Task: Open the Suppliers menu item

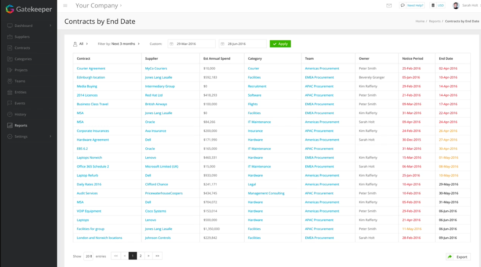Action: pyautogui.click(x=22, y=37)
